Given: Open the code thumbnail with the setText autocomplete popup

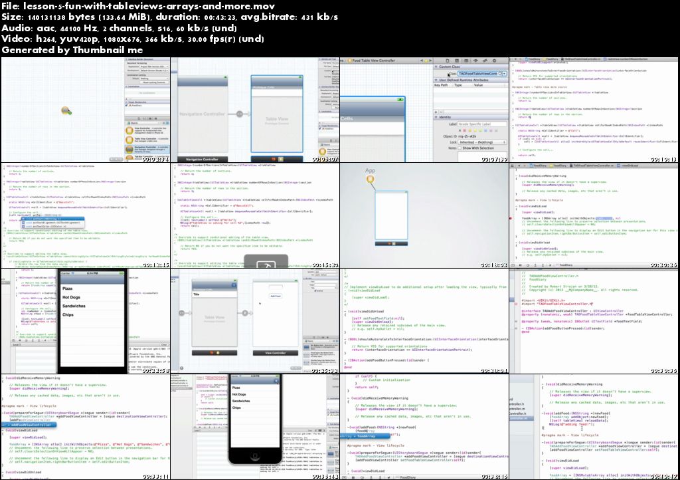Looking at the screenshot, I should [86, 215].
